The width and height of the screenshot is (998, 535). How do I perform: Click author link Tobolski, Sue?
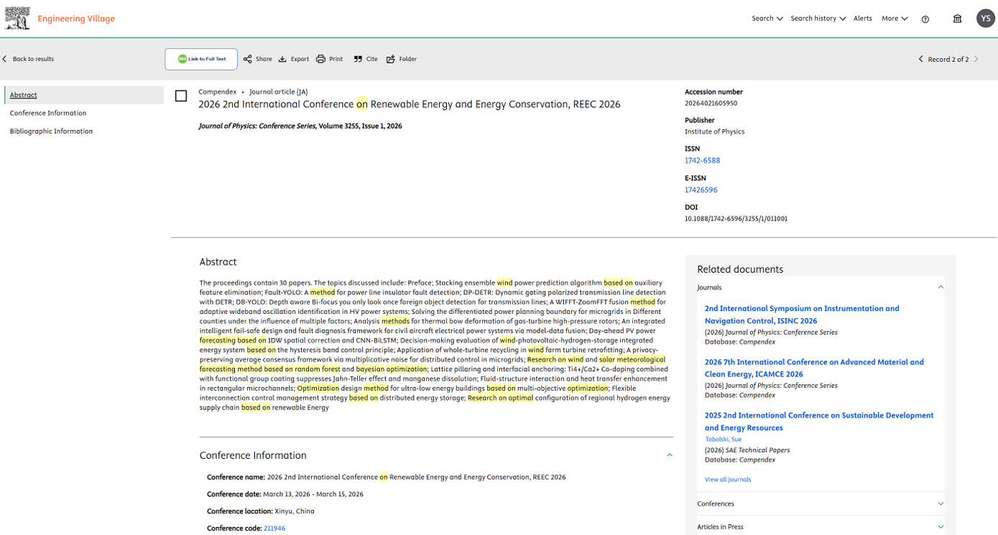pyautogui.click(x=724, y=439)
